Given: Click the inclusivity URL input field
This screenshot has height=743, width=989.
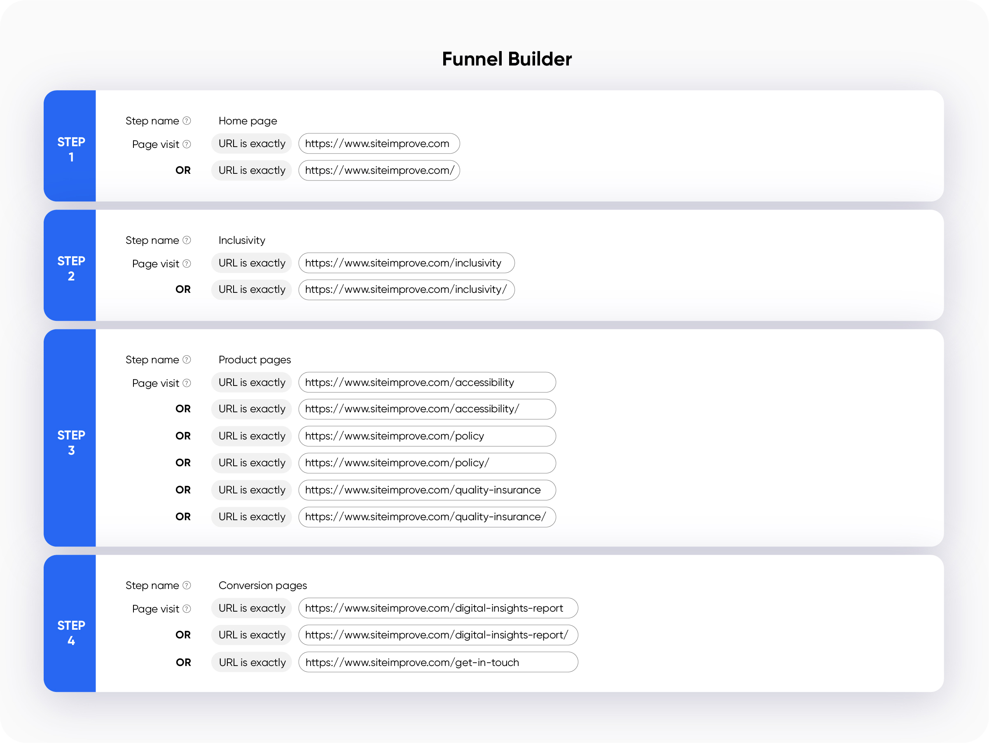Looking at the screenshot, I should tap(407, 263).
